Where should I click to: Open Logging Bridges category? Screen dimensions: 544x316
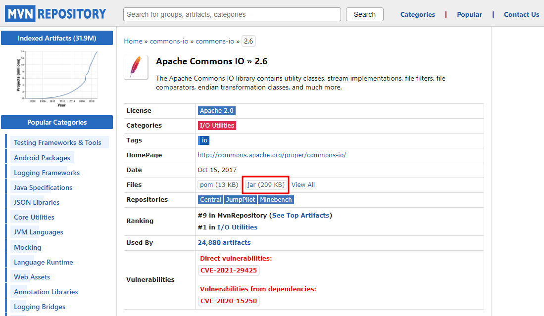[40, 307]
